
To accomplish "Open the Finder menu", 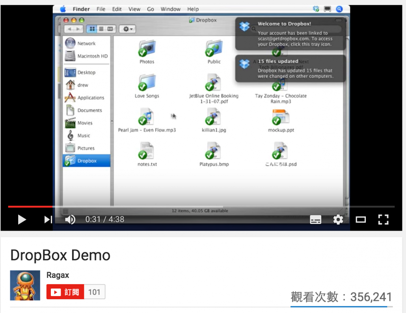I will point(81,9).
